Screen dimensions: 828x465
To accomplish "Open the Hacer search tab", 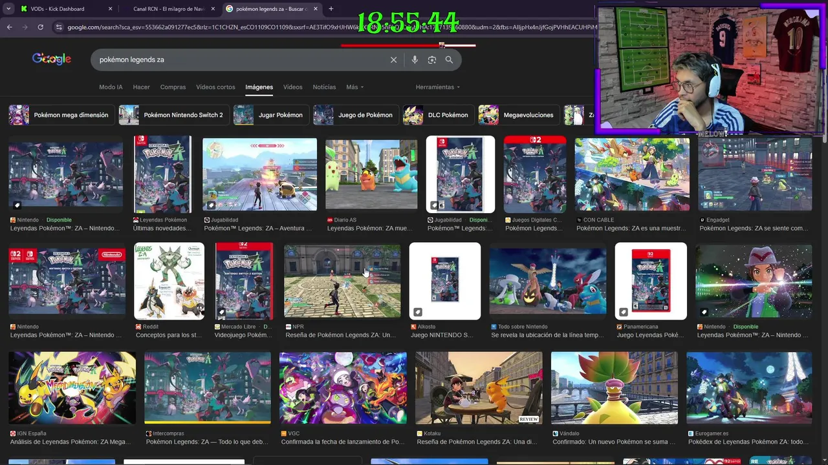I will pos(141,87).
